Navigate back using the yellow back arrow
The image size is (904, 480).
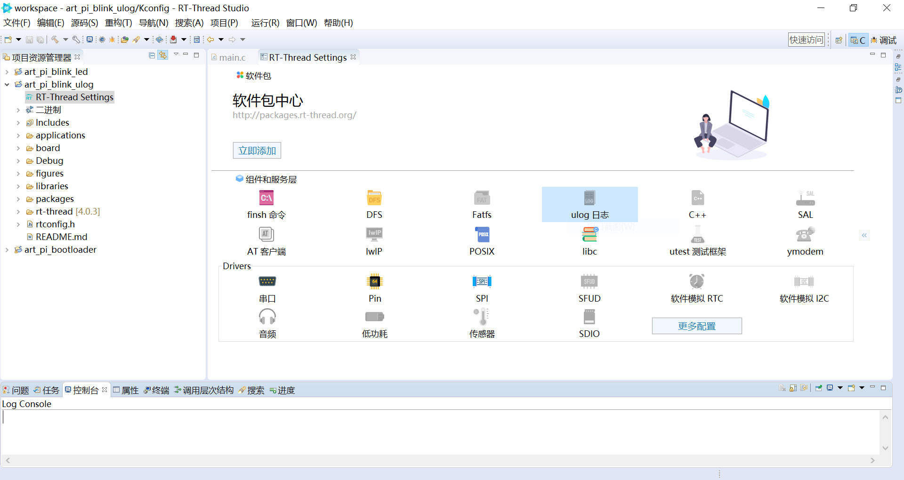pyautogui.click(x=210, y=40)
